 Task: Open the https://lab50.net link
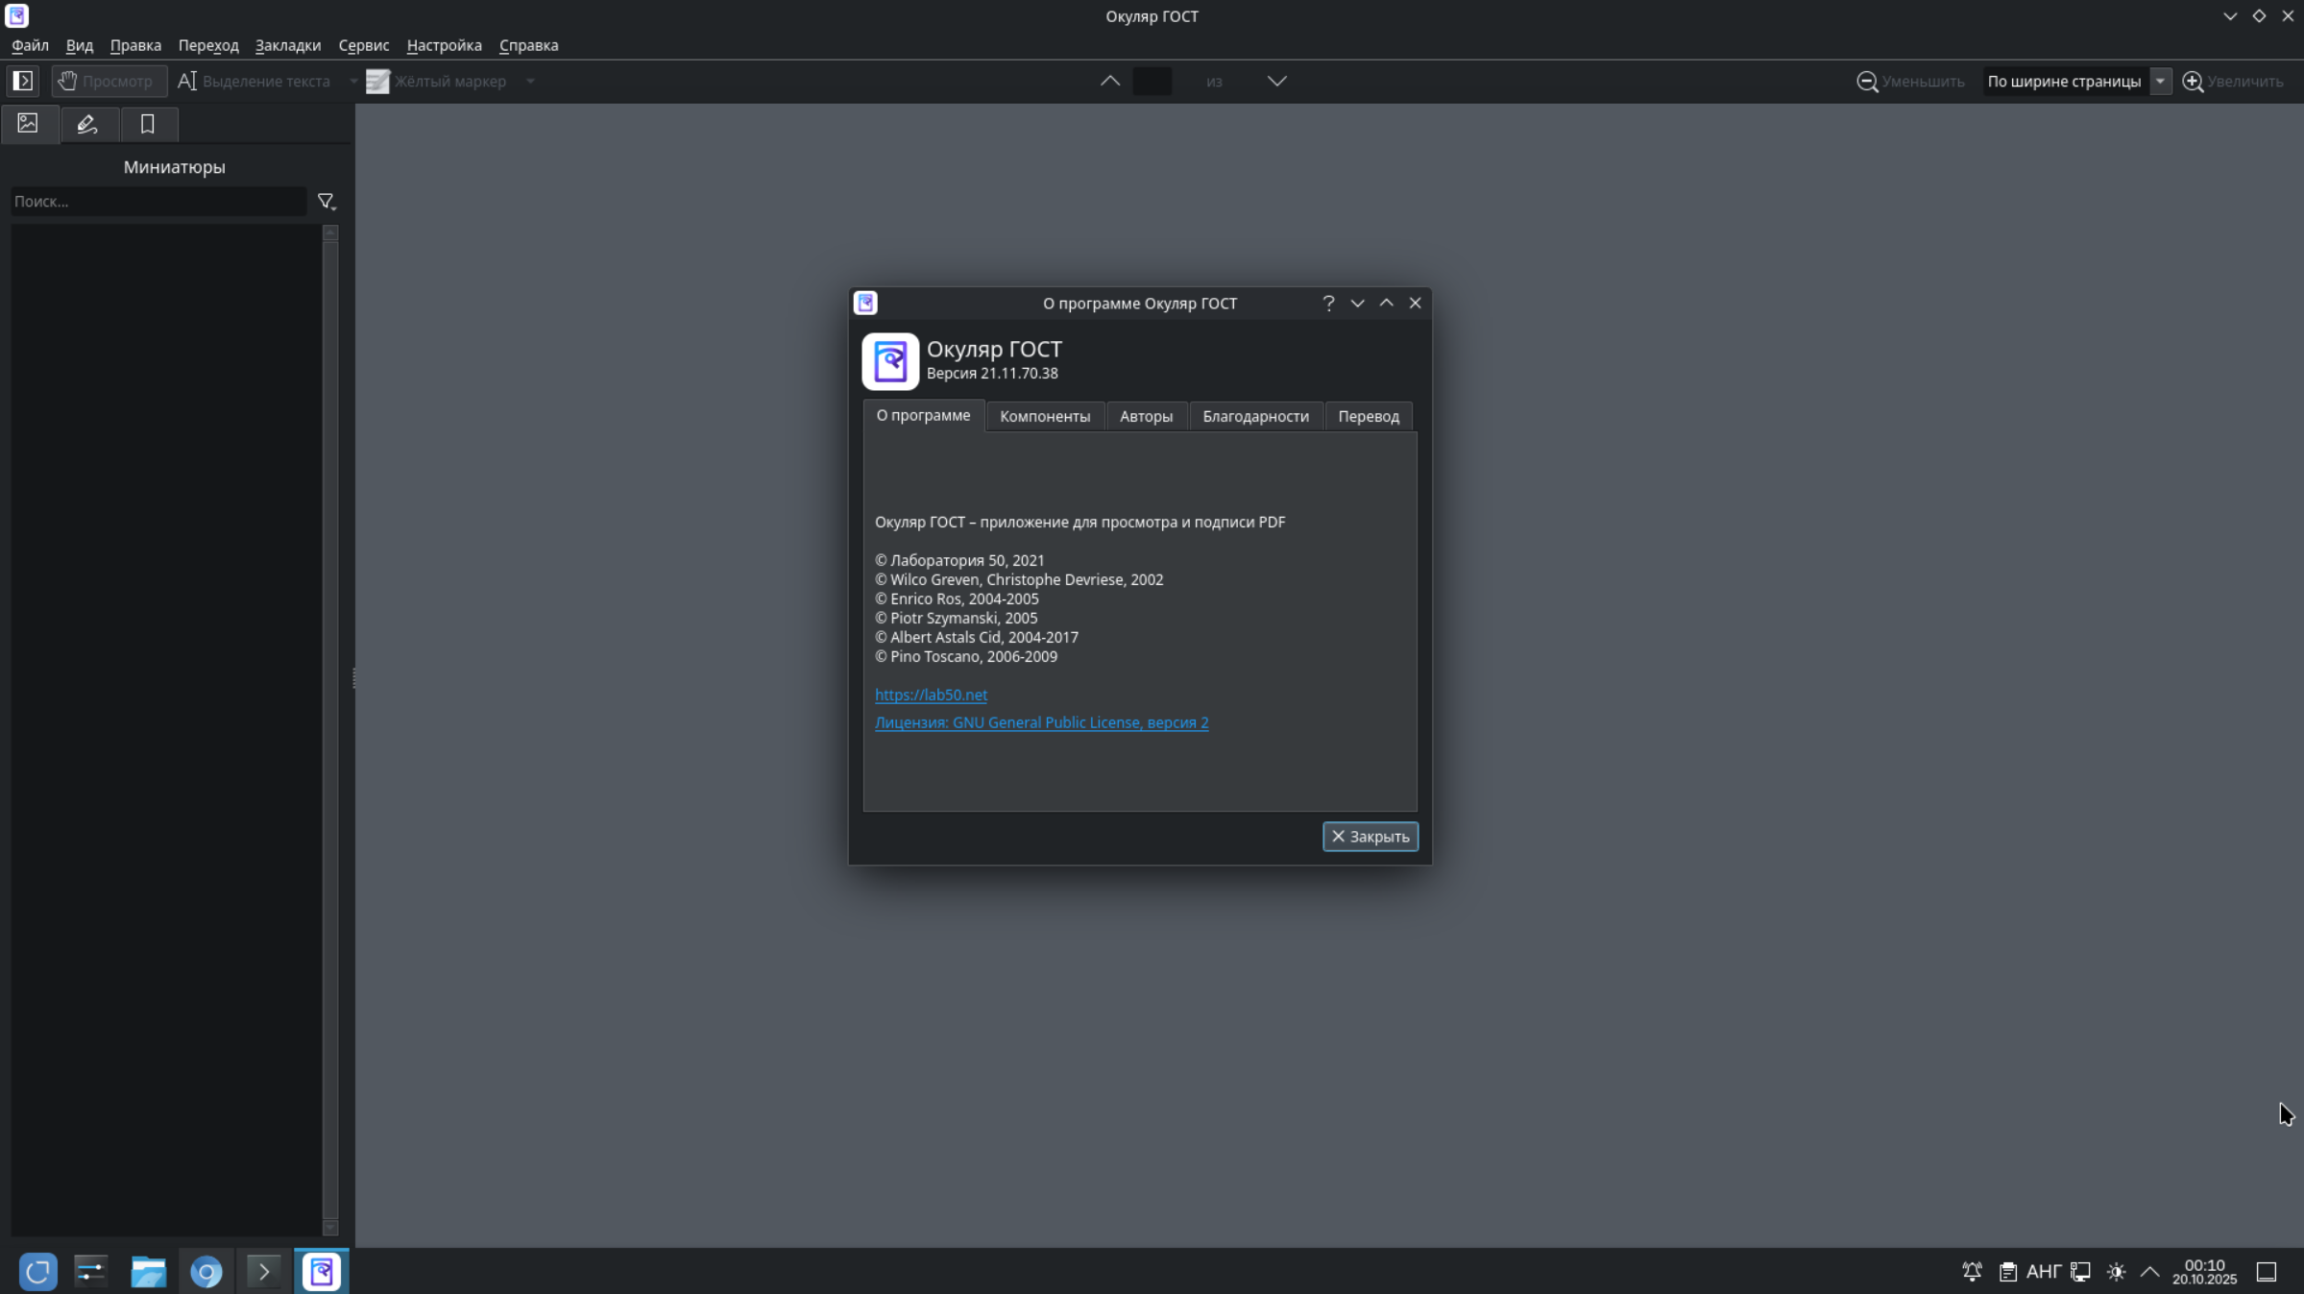point(930,695)
